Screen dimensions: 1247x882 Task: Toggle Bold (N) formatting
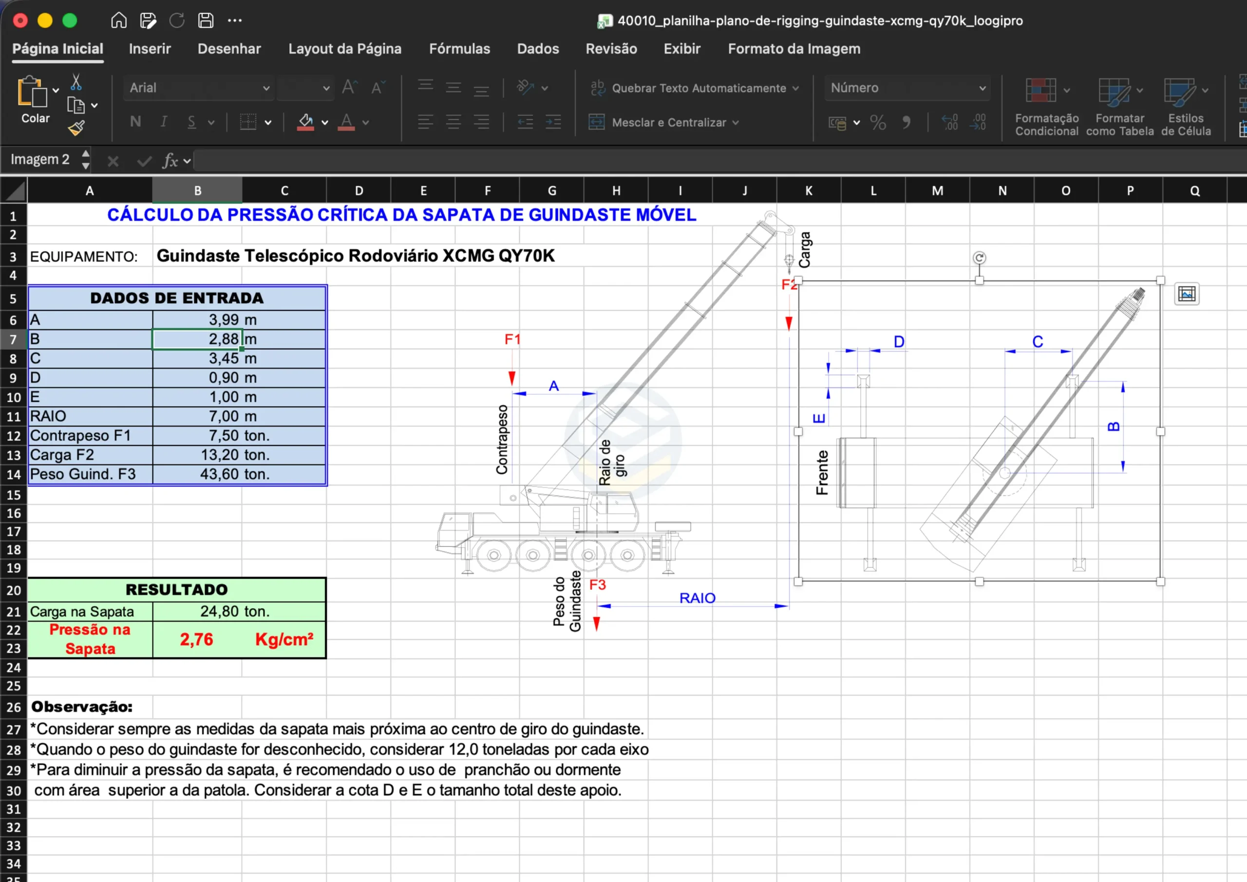[136, 122]
